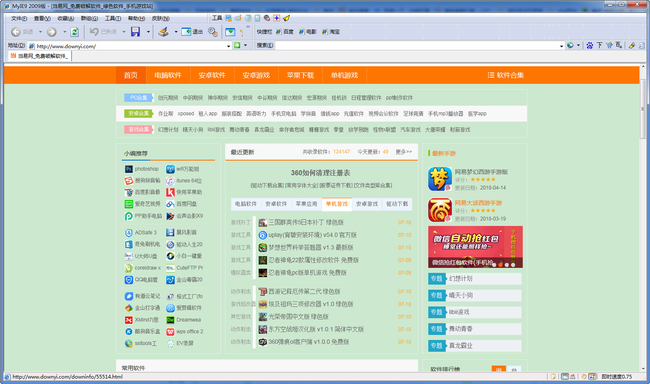Open the screen capture scissors tool
This screenshot has height=384, width=650.
coord(228,18)
